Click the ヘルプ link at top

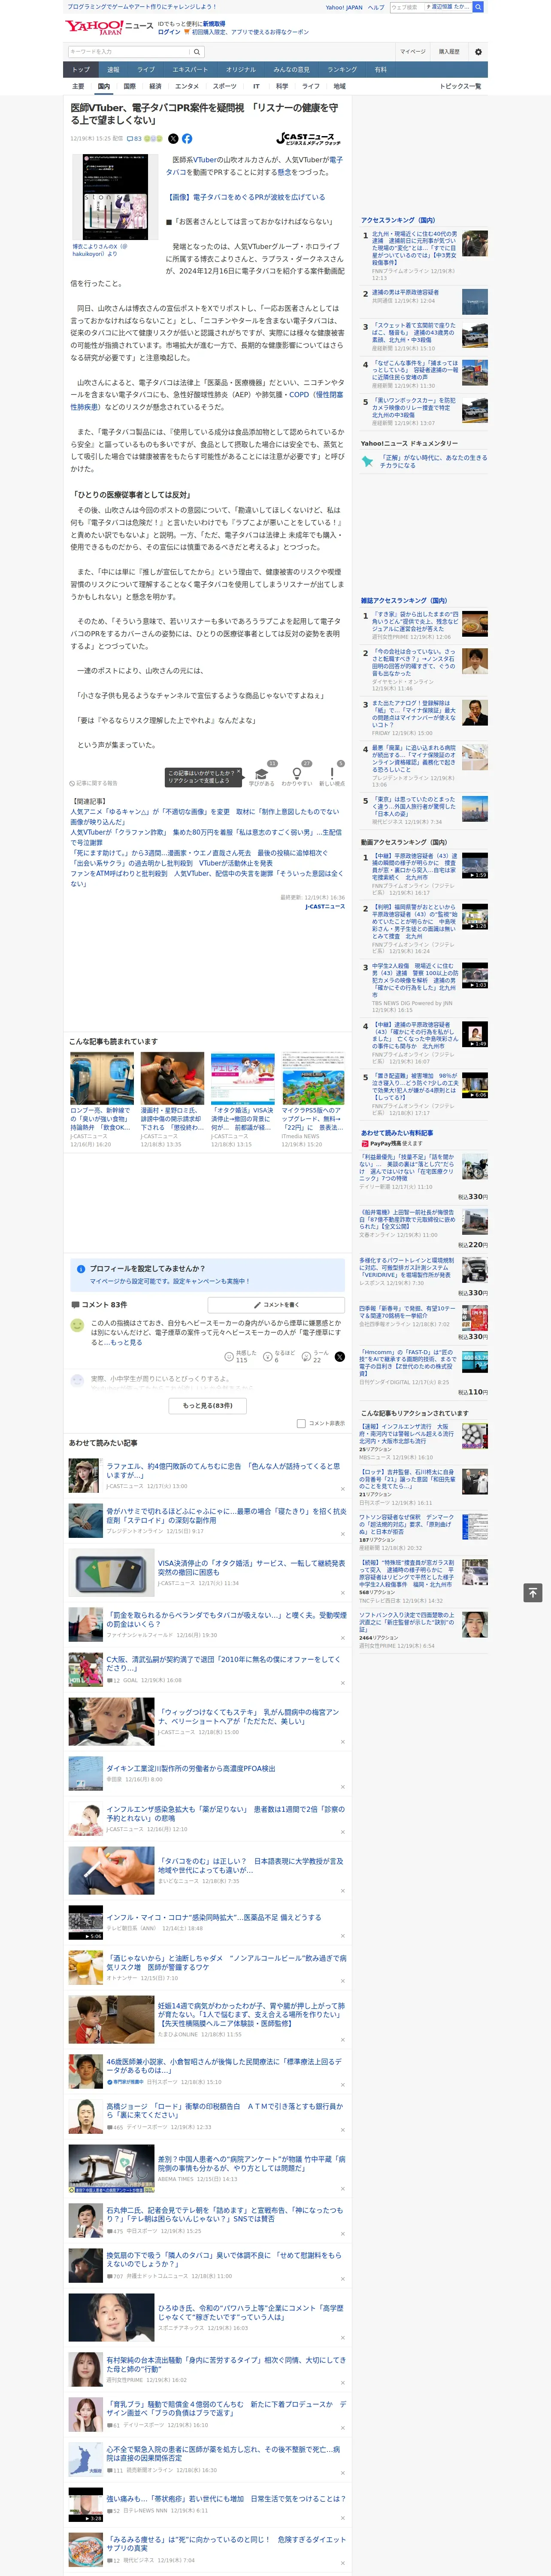click(x=376, y=7)
